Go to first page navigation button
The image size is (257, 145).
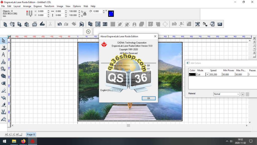[6, 134]
